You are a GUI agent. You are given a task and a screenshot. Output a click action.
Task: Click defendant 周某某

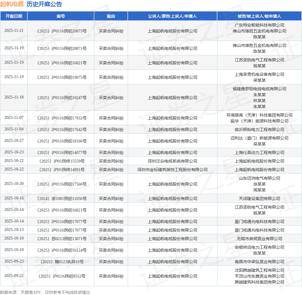point(260,190)
